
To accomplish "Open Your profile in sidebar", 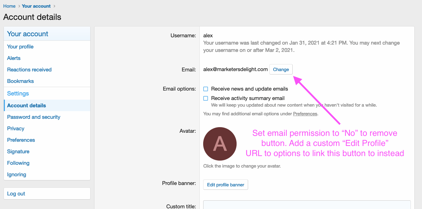I will tap(20, 47).
